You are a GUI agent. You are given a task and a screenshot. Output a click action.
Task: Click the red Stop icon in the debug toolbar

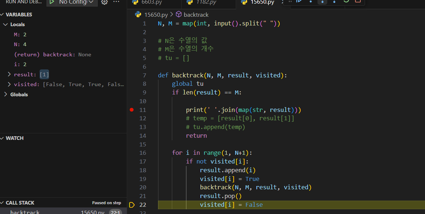pos(358,1)
